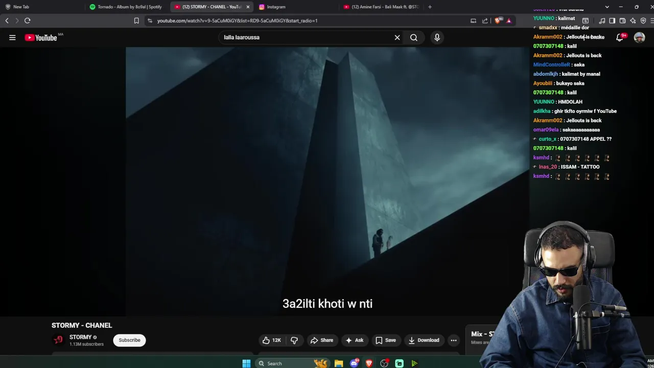The width and height of the screenshot is (654, 368).
Task: Open Brave Rewards triangle icon
Action: pyautogui.click(x=509, y=20)
